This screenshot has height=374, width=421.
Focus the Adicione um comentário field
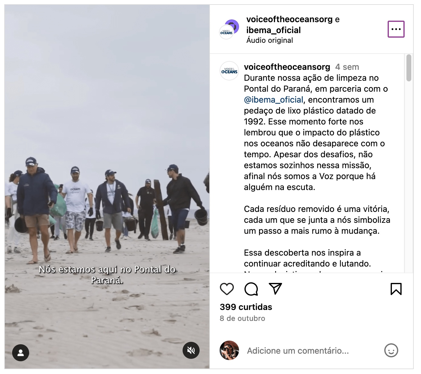point(312,351)
